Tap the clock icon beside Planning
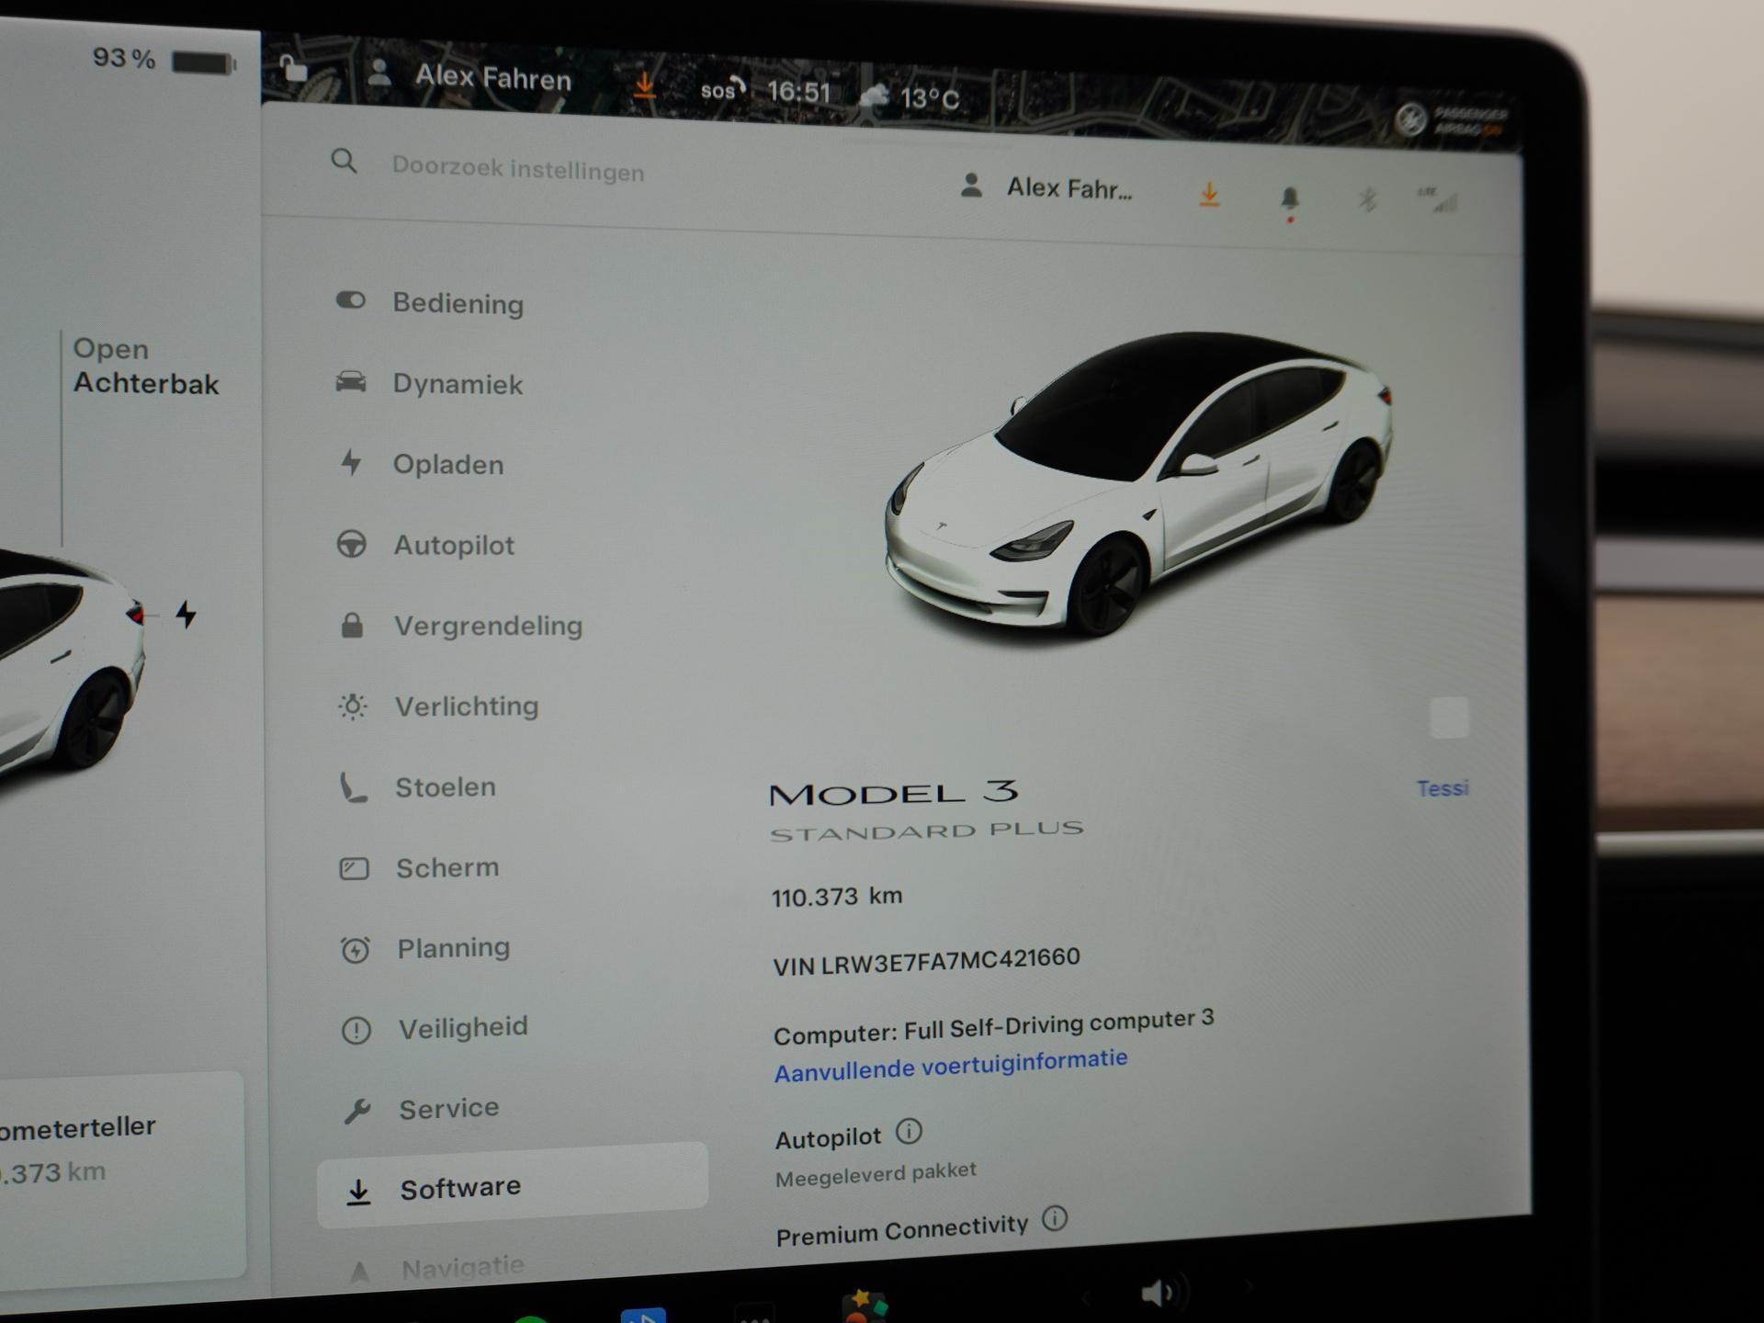This screenshot has height=1323, width=1764. (355, 949)
